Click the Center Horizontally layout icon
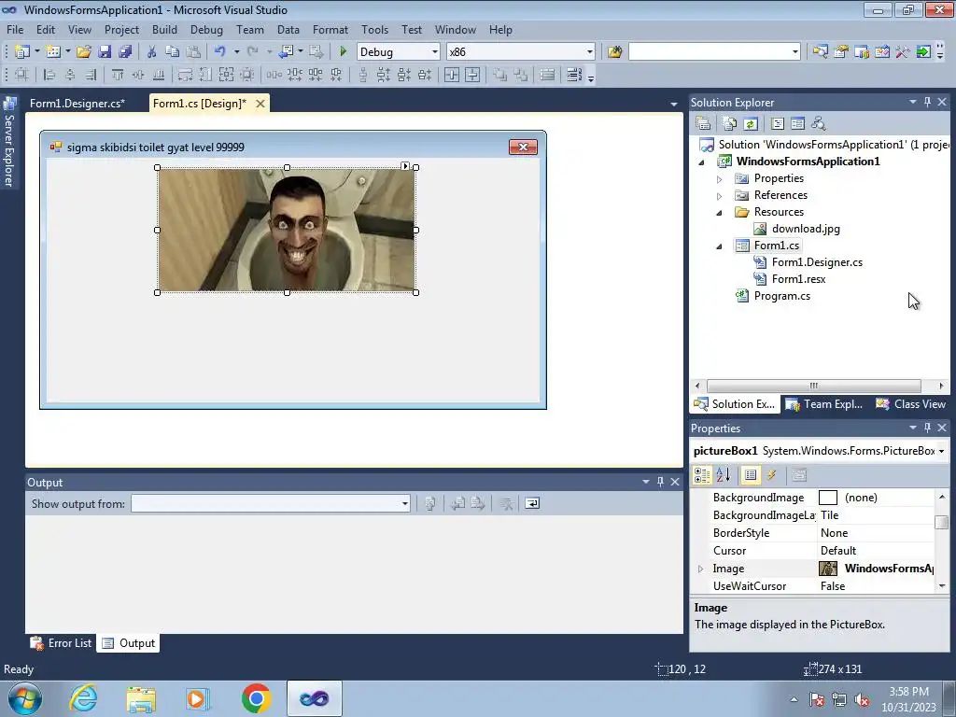956x717 pixels. (452, 75)
